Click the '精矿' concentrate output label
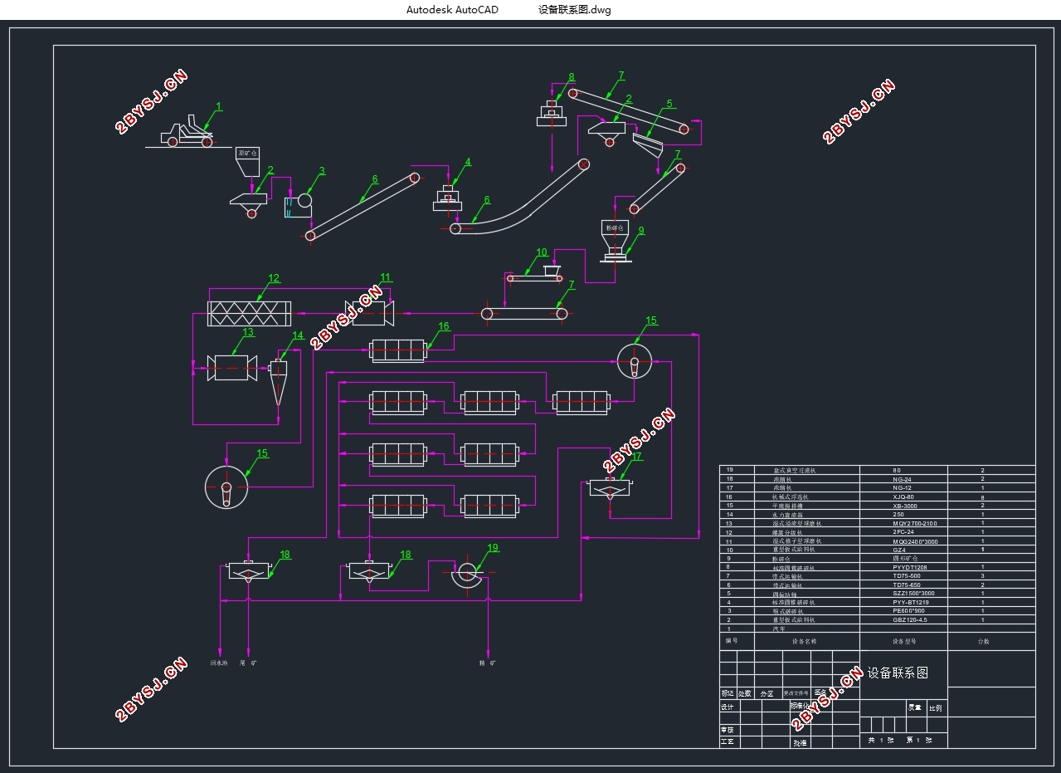Screen dimensions: 1061x773 (x=488, y=663)
